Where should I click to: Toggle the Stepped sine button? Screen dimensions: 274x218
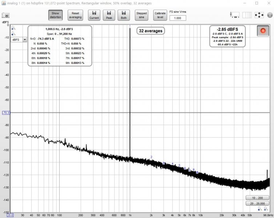(141, 15)
